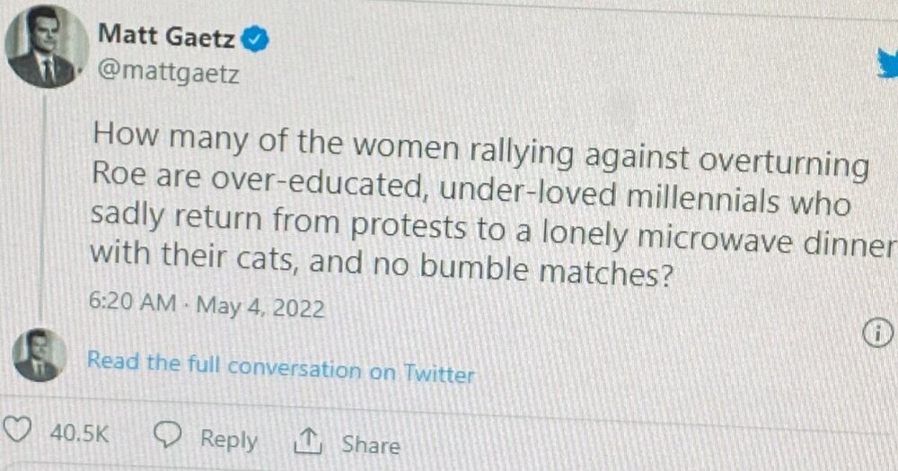Click the 40.5K likes count
Image resolution: width=898 pixels, height=471 pixels.
coord(79,434)
